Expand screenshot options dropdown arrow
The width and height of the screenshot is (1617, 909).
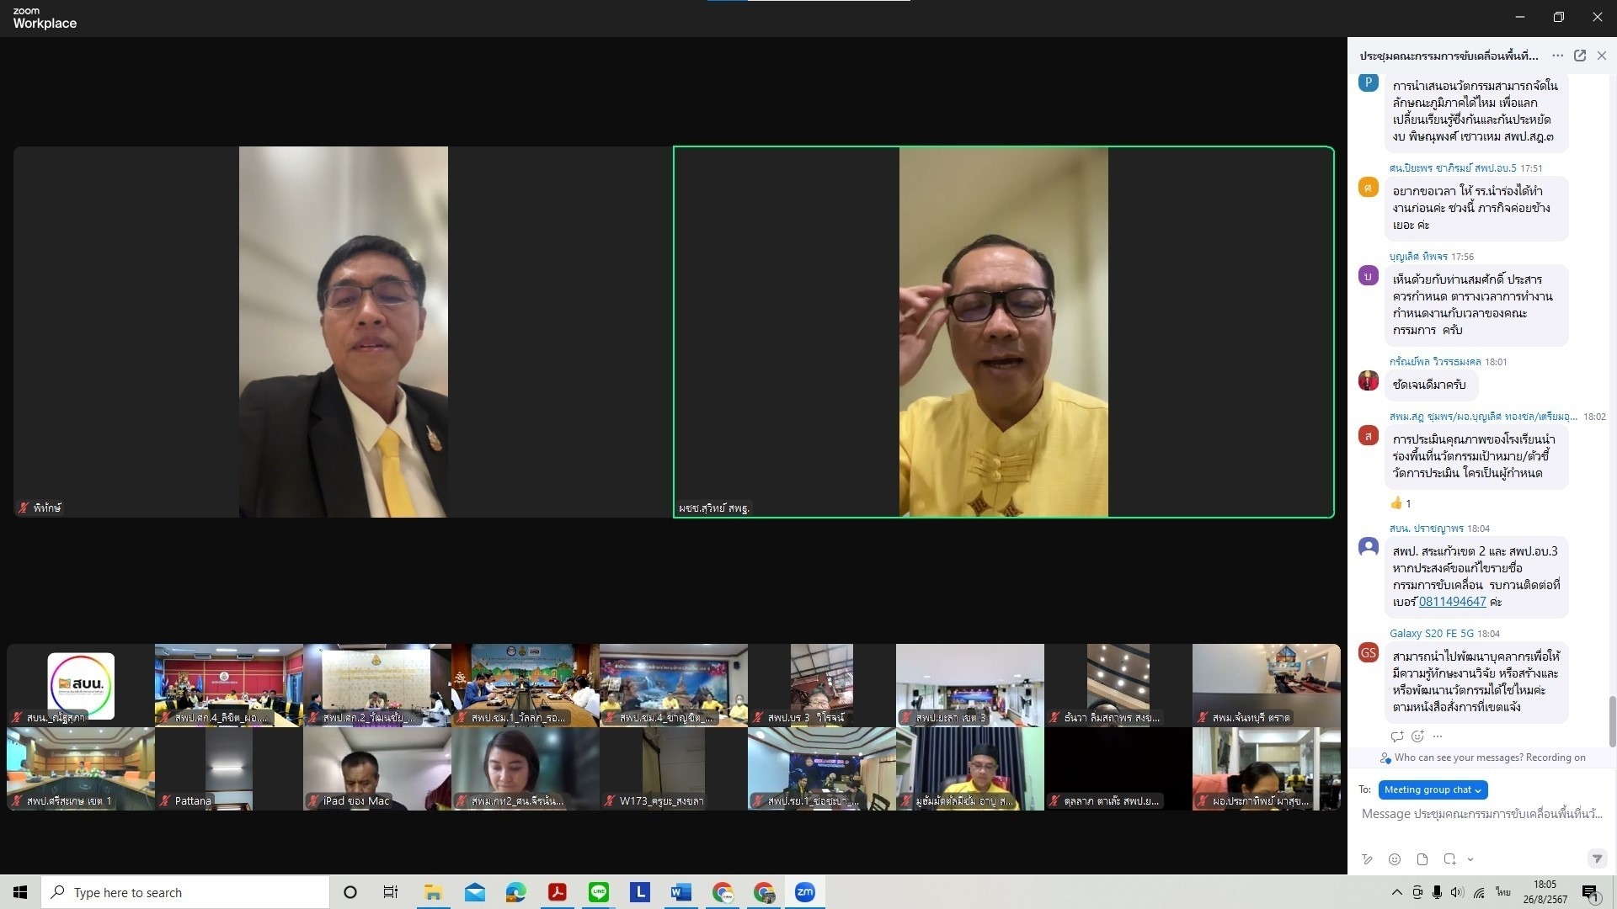pyautogui.click(x=1470, y=859)
